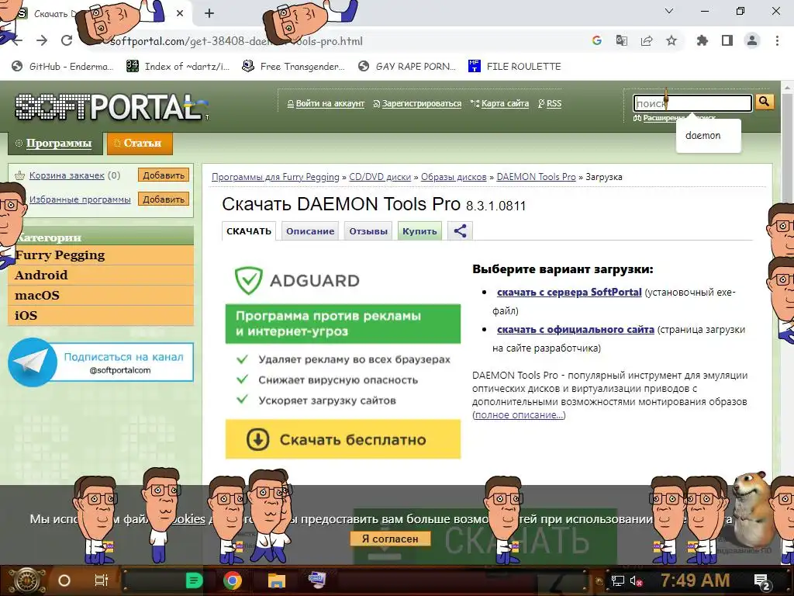
Task: Open the Купить tab
Action: click(419, 231)
